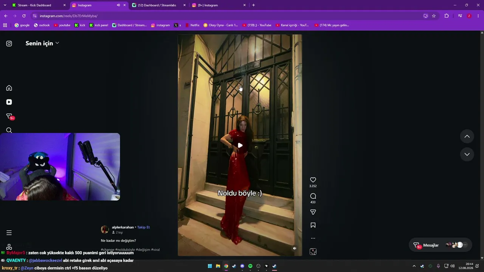Go back with browser back arrow
This screenshot has width=484, height=272.
[x=6, y=16]
